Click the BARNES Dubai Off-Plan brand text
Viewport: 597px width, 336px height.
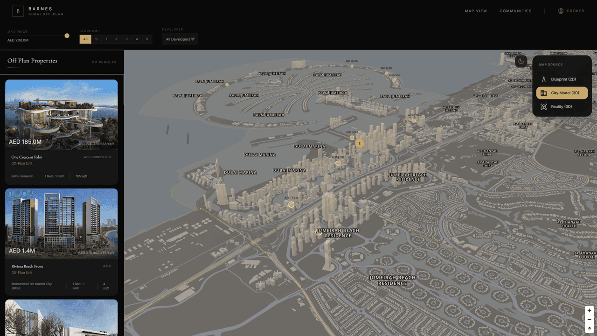[x=46, y=11]
